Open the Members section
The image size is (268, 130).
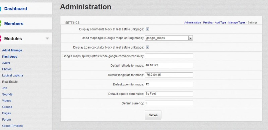[x=14, y=23]
